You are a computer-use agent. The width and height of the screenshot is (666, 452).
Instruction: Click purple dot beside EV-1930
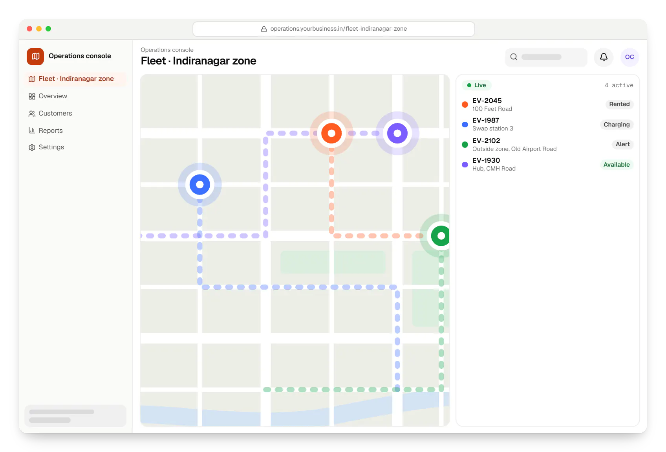point(465,165)
